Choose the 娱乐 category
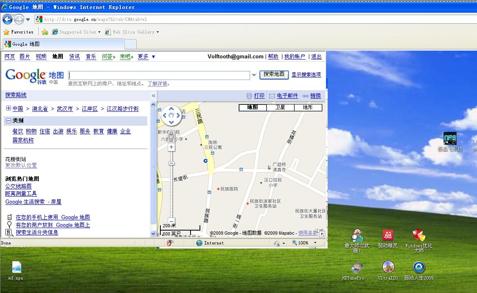Viewport: 477px width, 293px height. tap(71, 131)
